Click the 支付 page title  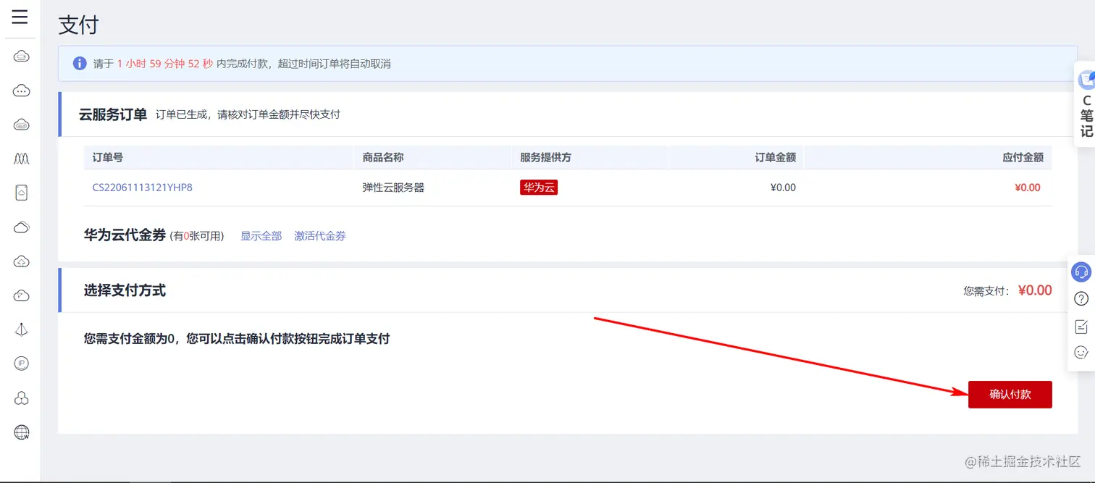tap(78, 25)
